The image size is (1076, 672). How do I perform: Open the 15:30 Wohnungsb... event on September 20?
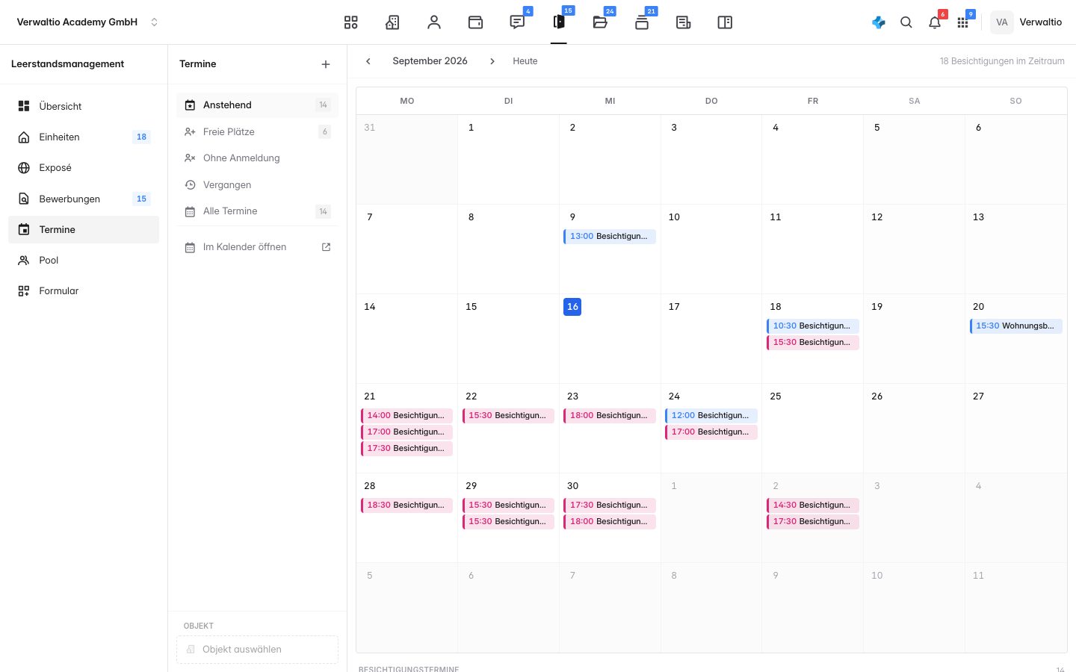click(x=1015, y=326)
